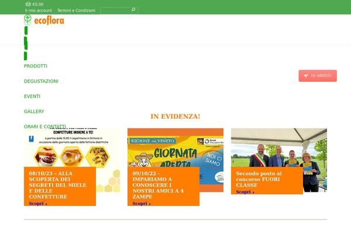Image resolution: width=351 pixels, height=234 pixels.
Task: Click title Secondo posto al concorso FUORI CLASSE
Action: pos(259,179)
